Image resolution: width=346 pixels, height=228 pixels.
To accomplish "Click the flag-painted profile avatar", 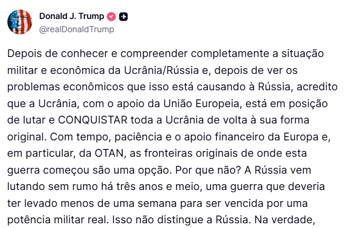I will 20,22.
